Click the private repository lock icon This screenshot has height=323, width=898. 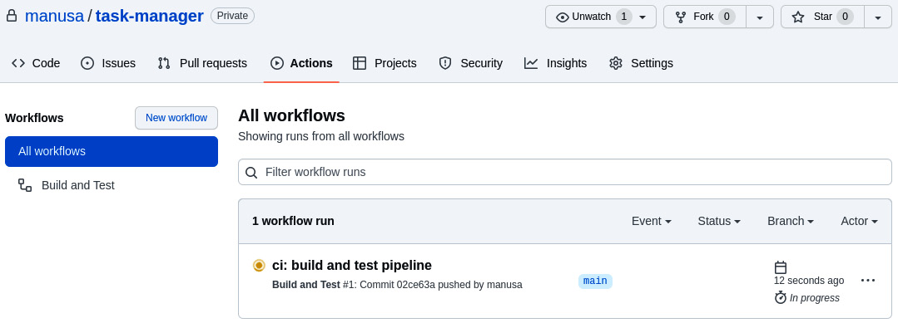(12, 16)
